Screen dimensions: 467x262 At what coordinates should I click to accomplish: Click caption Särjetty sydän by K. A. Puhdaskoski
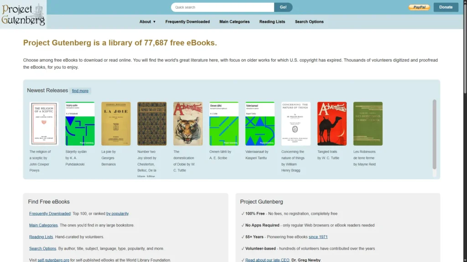coord(76,158)
